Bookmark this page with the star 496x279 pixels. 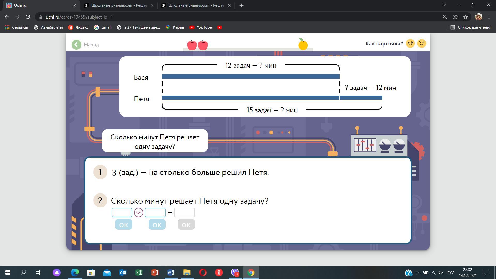click(x=466, y=17)
